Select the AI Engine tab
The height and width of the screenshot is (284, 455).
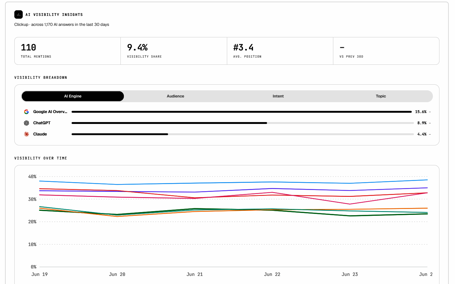click(x=73, y=96)
